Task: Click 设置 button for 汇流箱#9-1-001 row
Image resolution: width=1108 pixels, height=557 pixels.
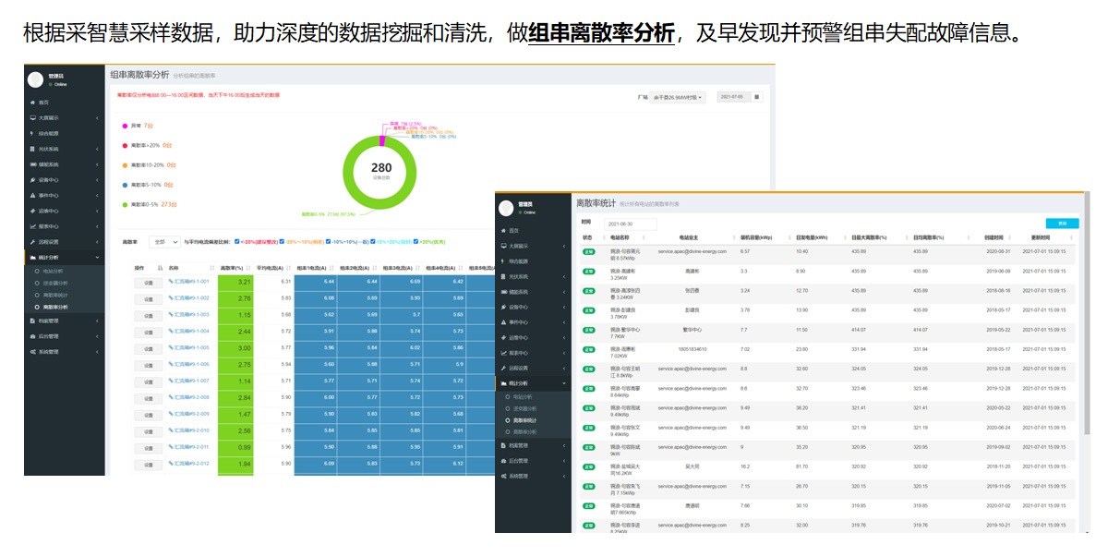Action: coord(148,282)
